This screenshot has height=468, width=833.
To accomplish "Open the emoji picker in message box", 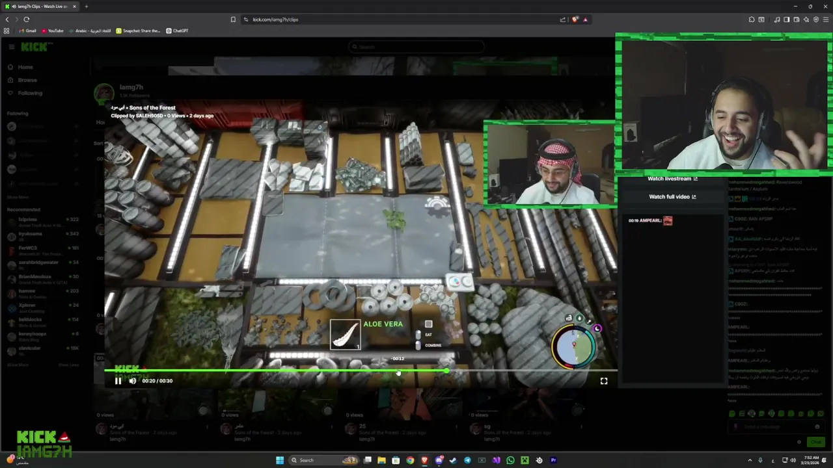I will click(817, 427).
